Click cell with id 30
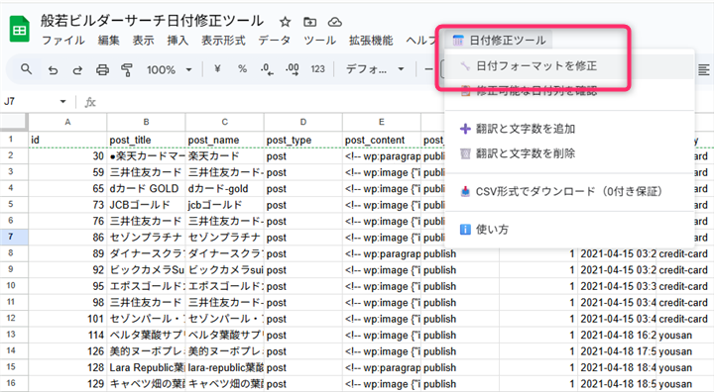Screen dimensions: 714x392 tap(67, 156)
